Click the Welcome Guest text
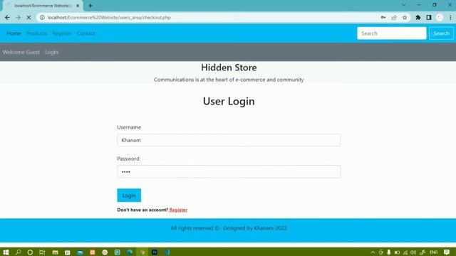Image resolution: width=456 pixels, height=256 pixels. [21, 52]
